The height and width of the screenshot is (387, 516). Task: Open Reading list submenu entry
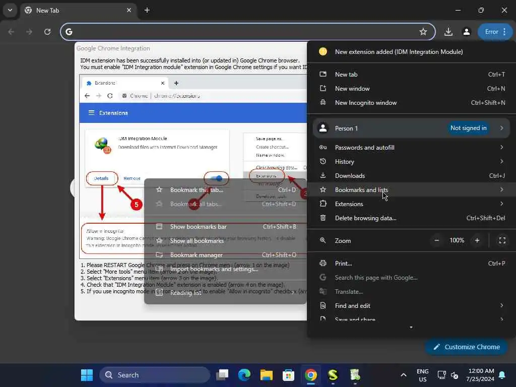coord(226,293)
